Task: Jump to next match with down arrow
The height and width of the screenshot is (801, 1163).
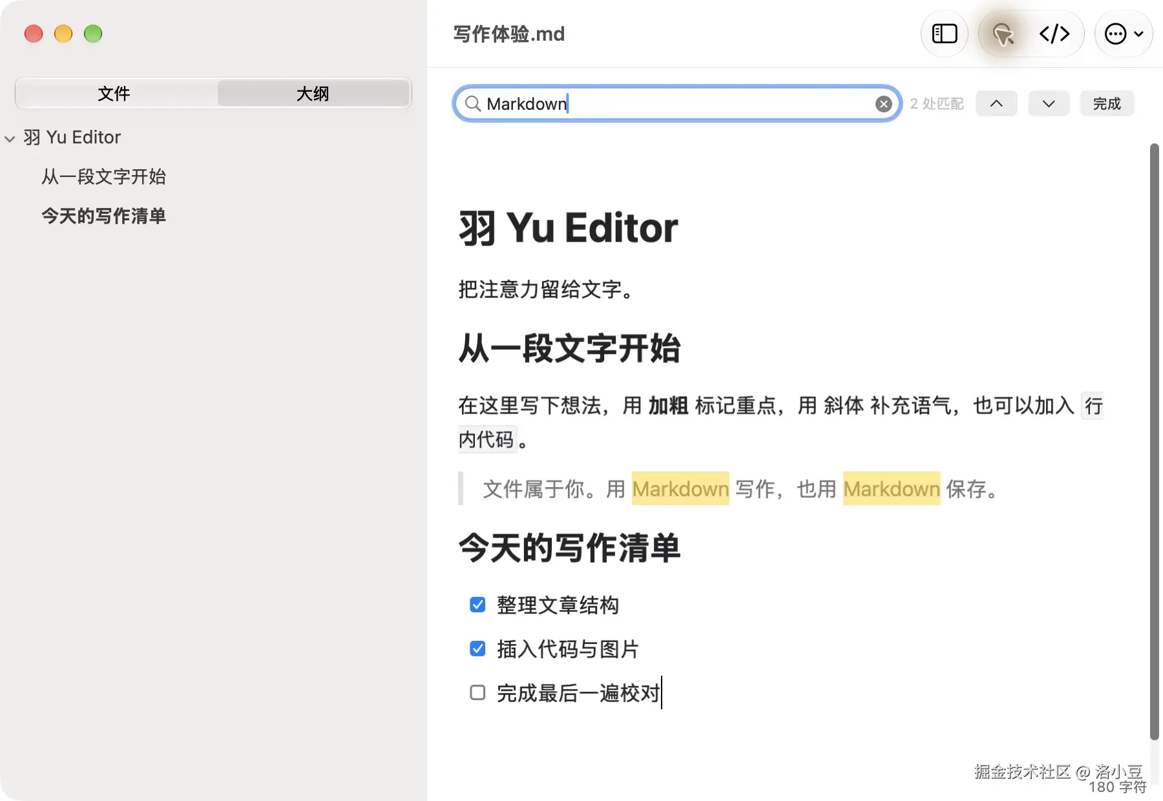Action: coord(1049,103)
